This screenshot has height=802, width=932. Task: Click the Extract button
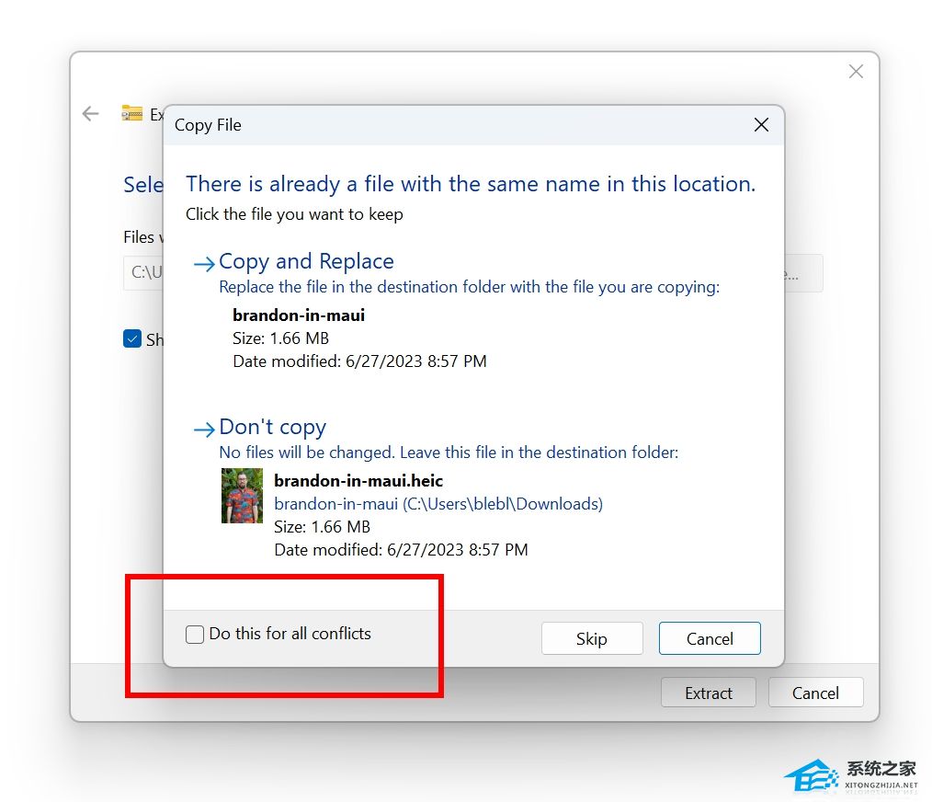[x=709, y=693]
